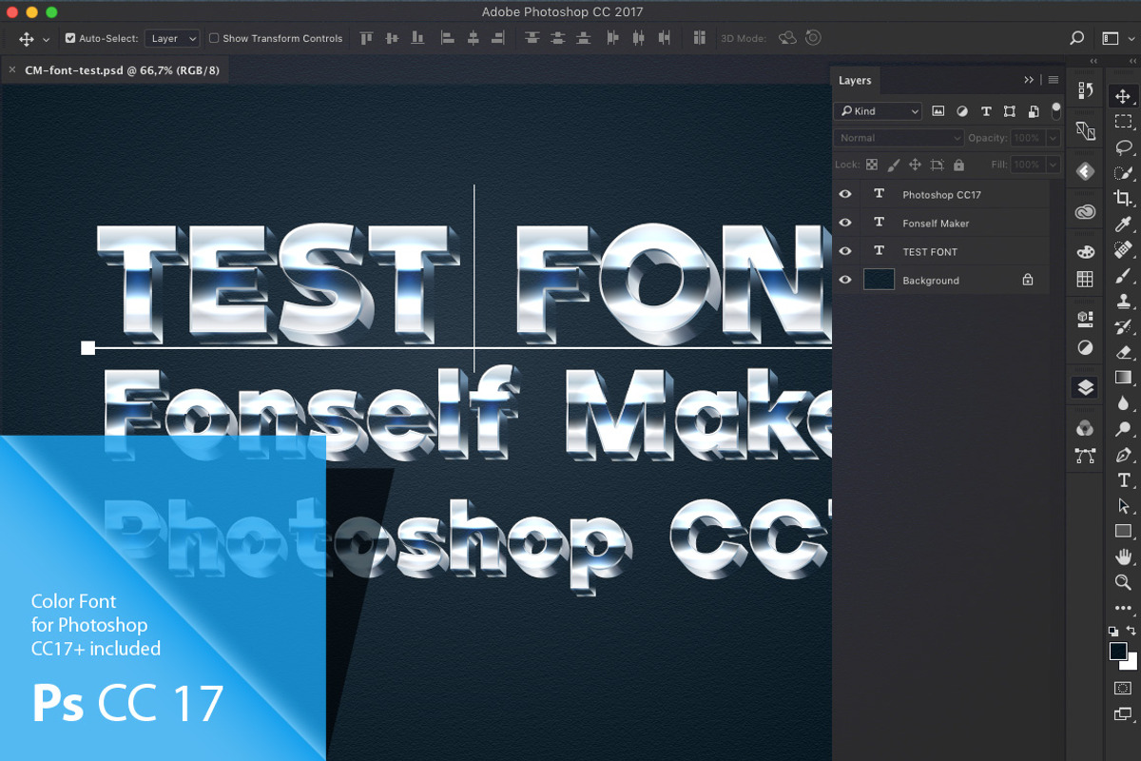Select the Zoom tool

[x=1123, y=582]
